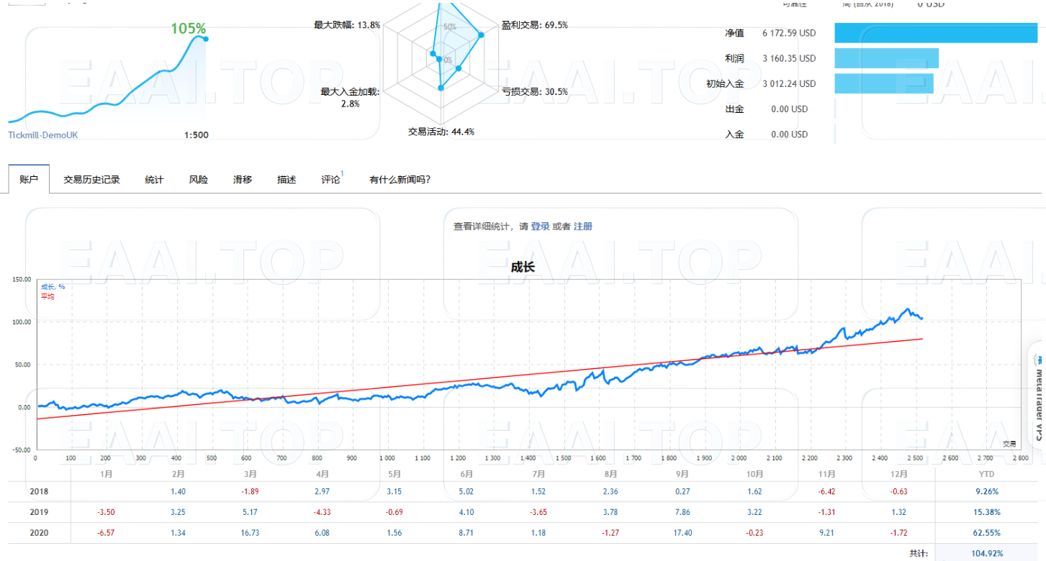Select the 统计 tab
Image resolution: width=1046 pixels, height=561 pixels.
coord(153,179)
